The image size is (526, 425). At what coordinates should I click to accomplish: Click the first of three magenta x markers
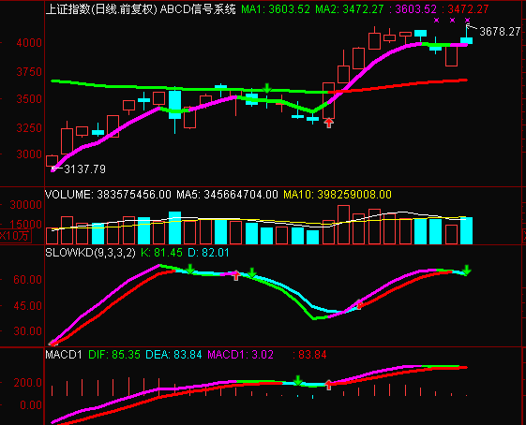click(x=436, y=21)
